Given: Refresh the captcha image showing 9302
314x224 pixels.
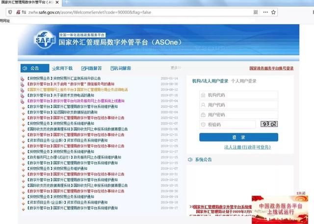Looking at the screenshot, I should click(x=269, y=124).
